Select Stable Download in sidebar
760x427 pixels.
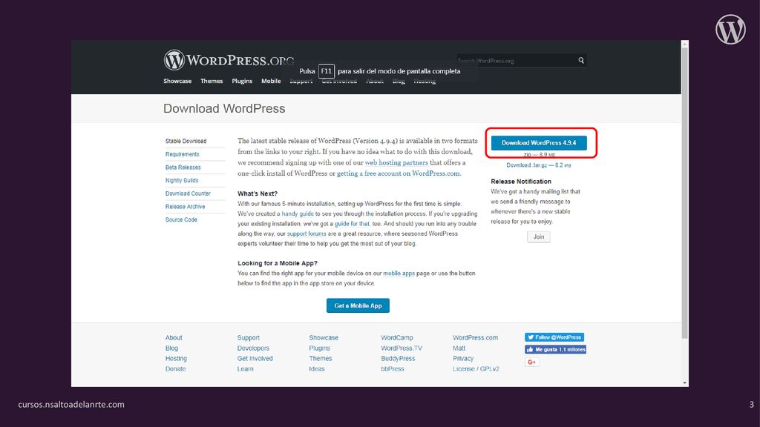pos(186,141)
